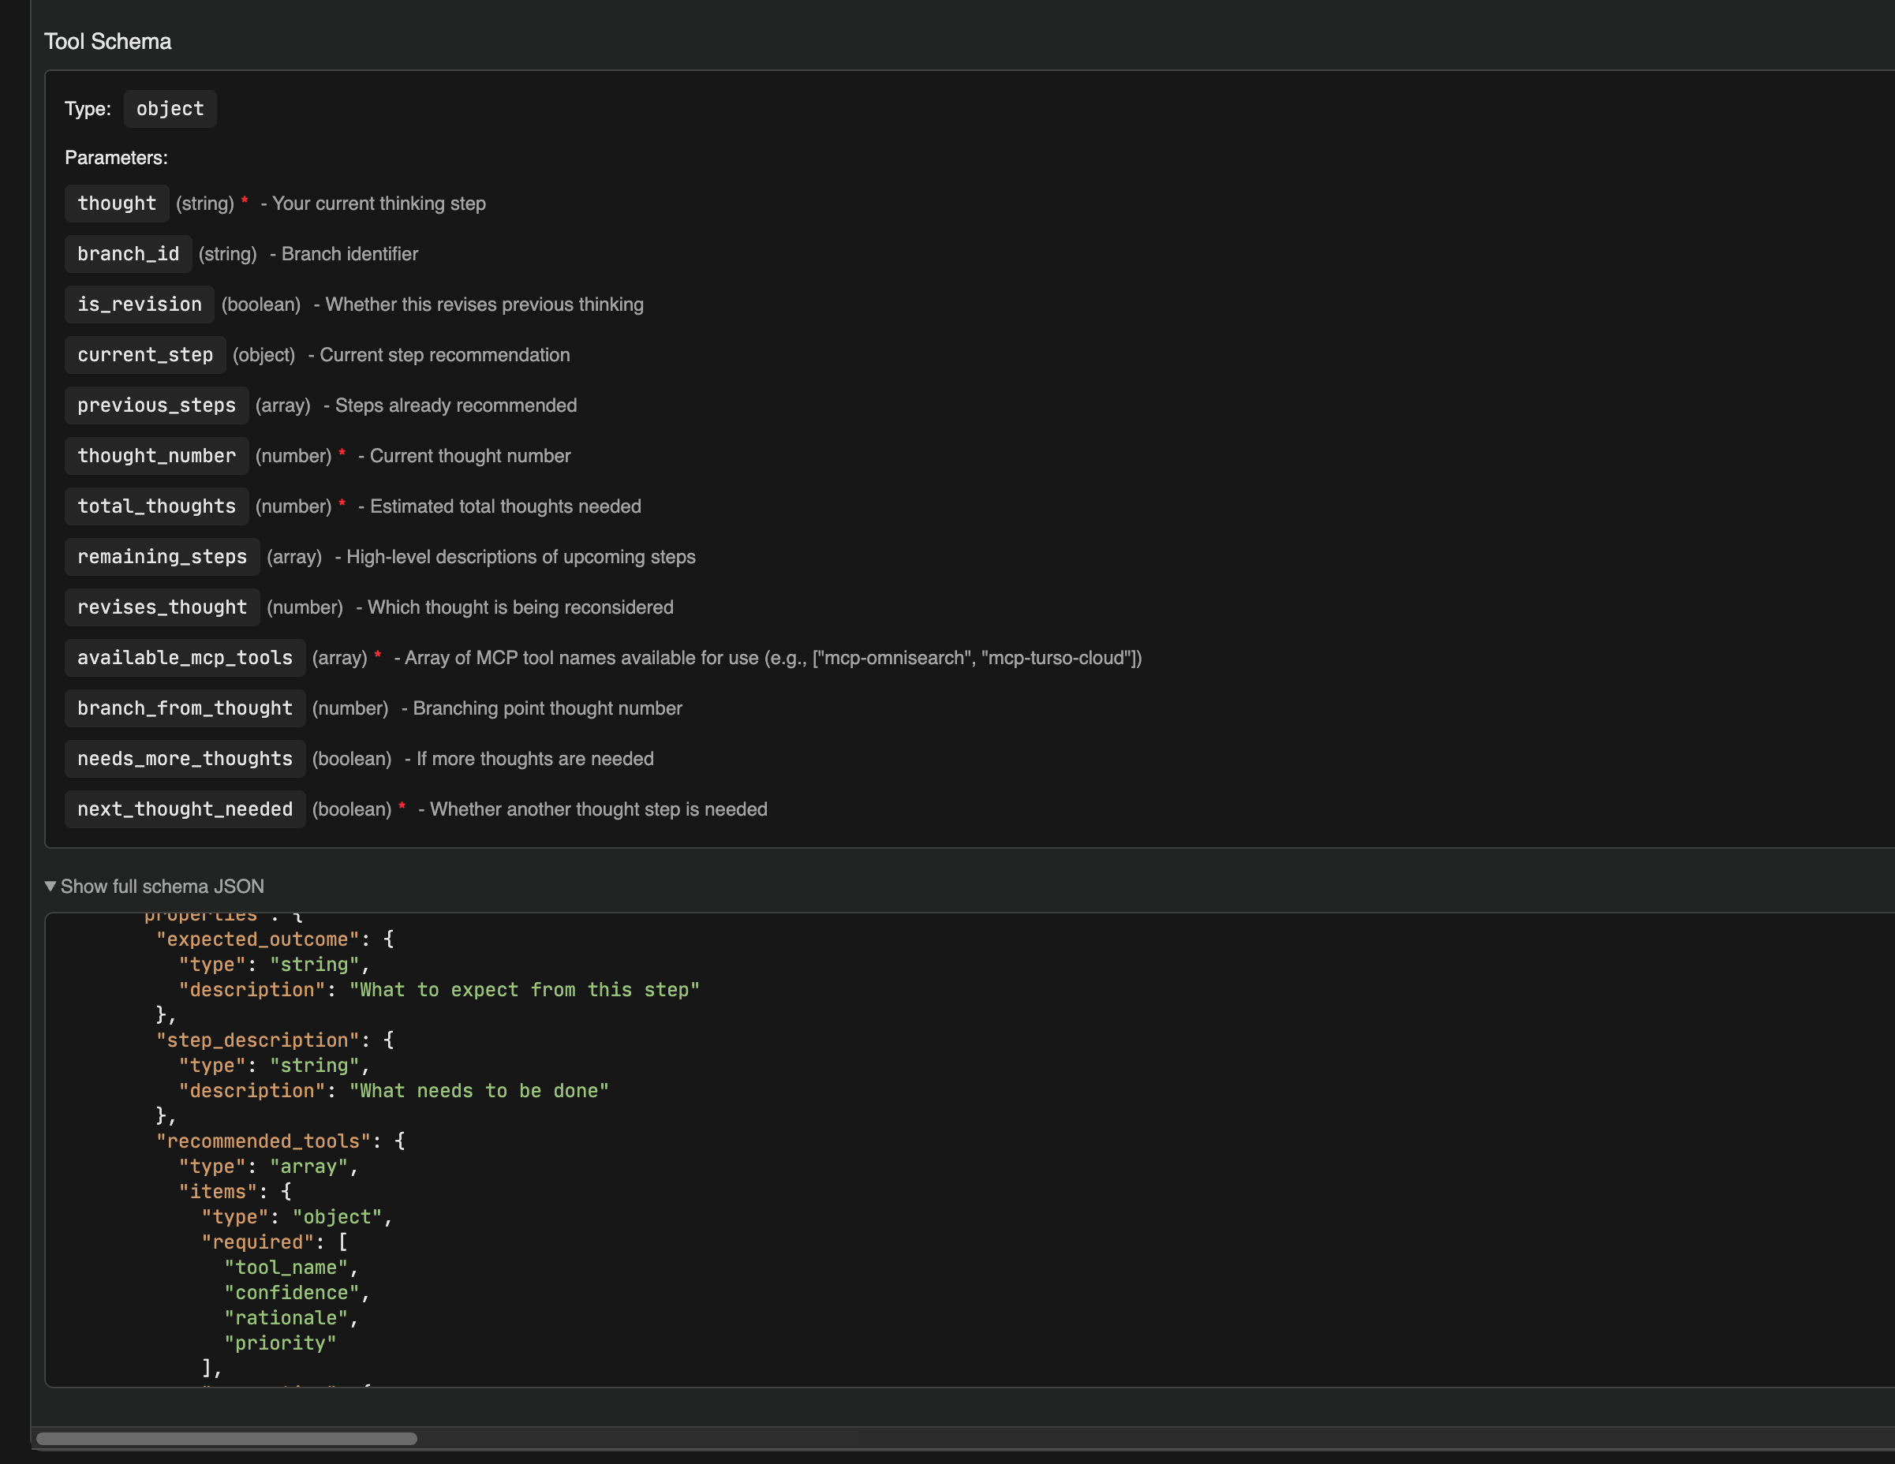Click the 'object' type badge
The image size is (1895, 1464).
[170, 110]
